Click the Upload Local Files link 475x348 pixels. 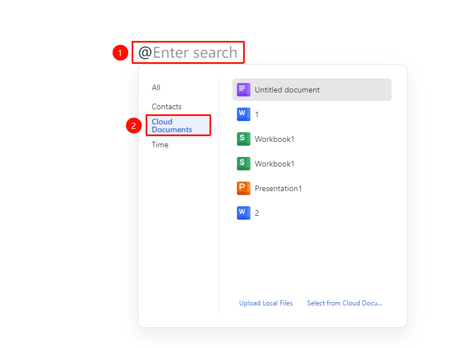pyautogui.click(x=266, y=303)
